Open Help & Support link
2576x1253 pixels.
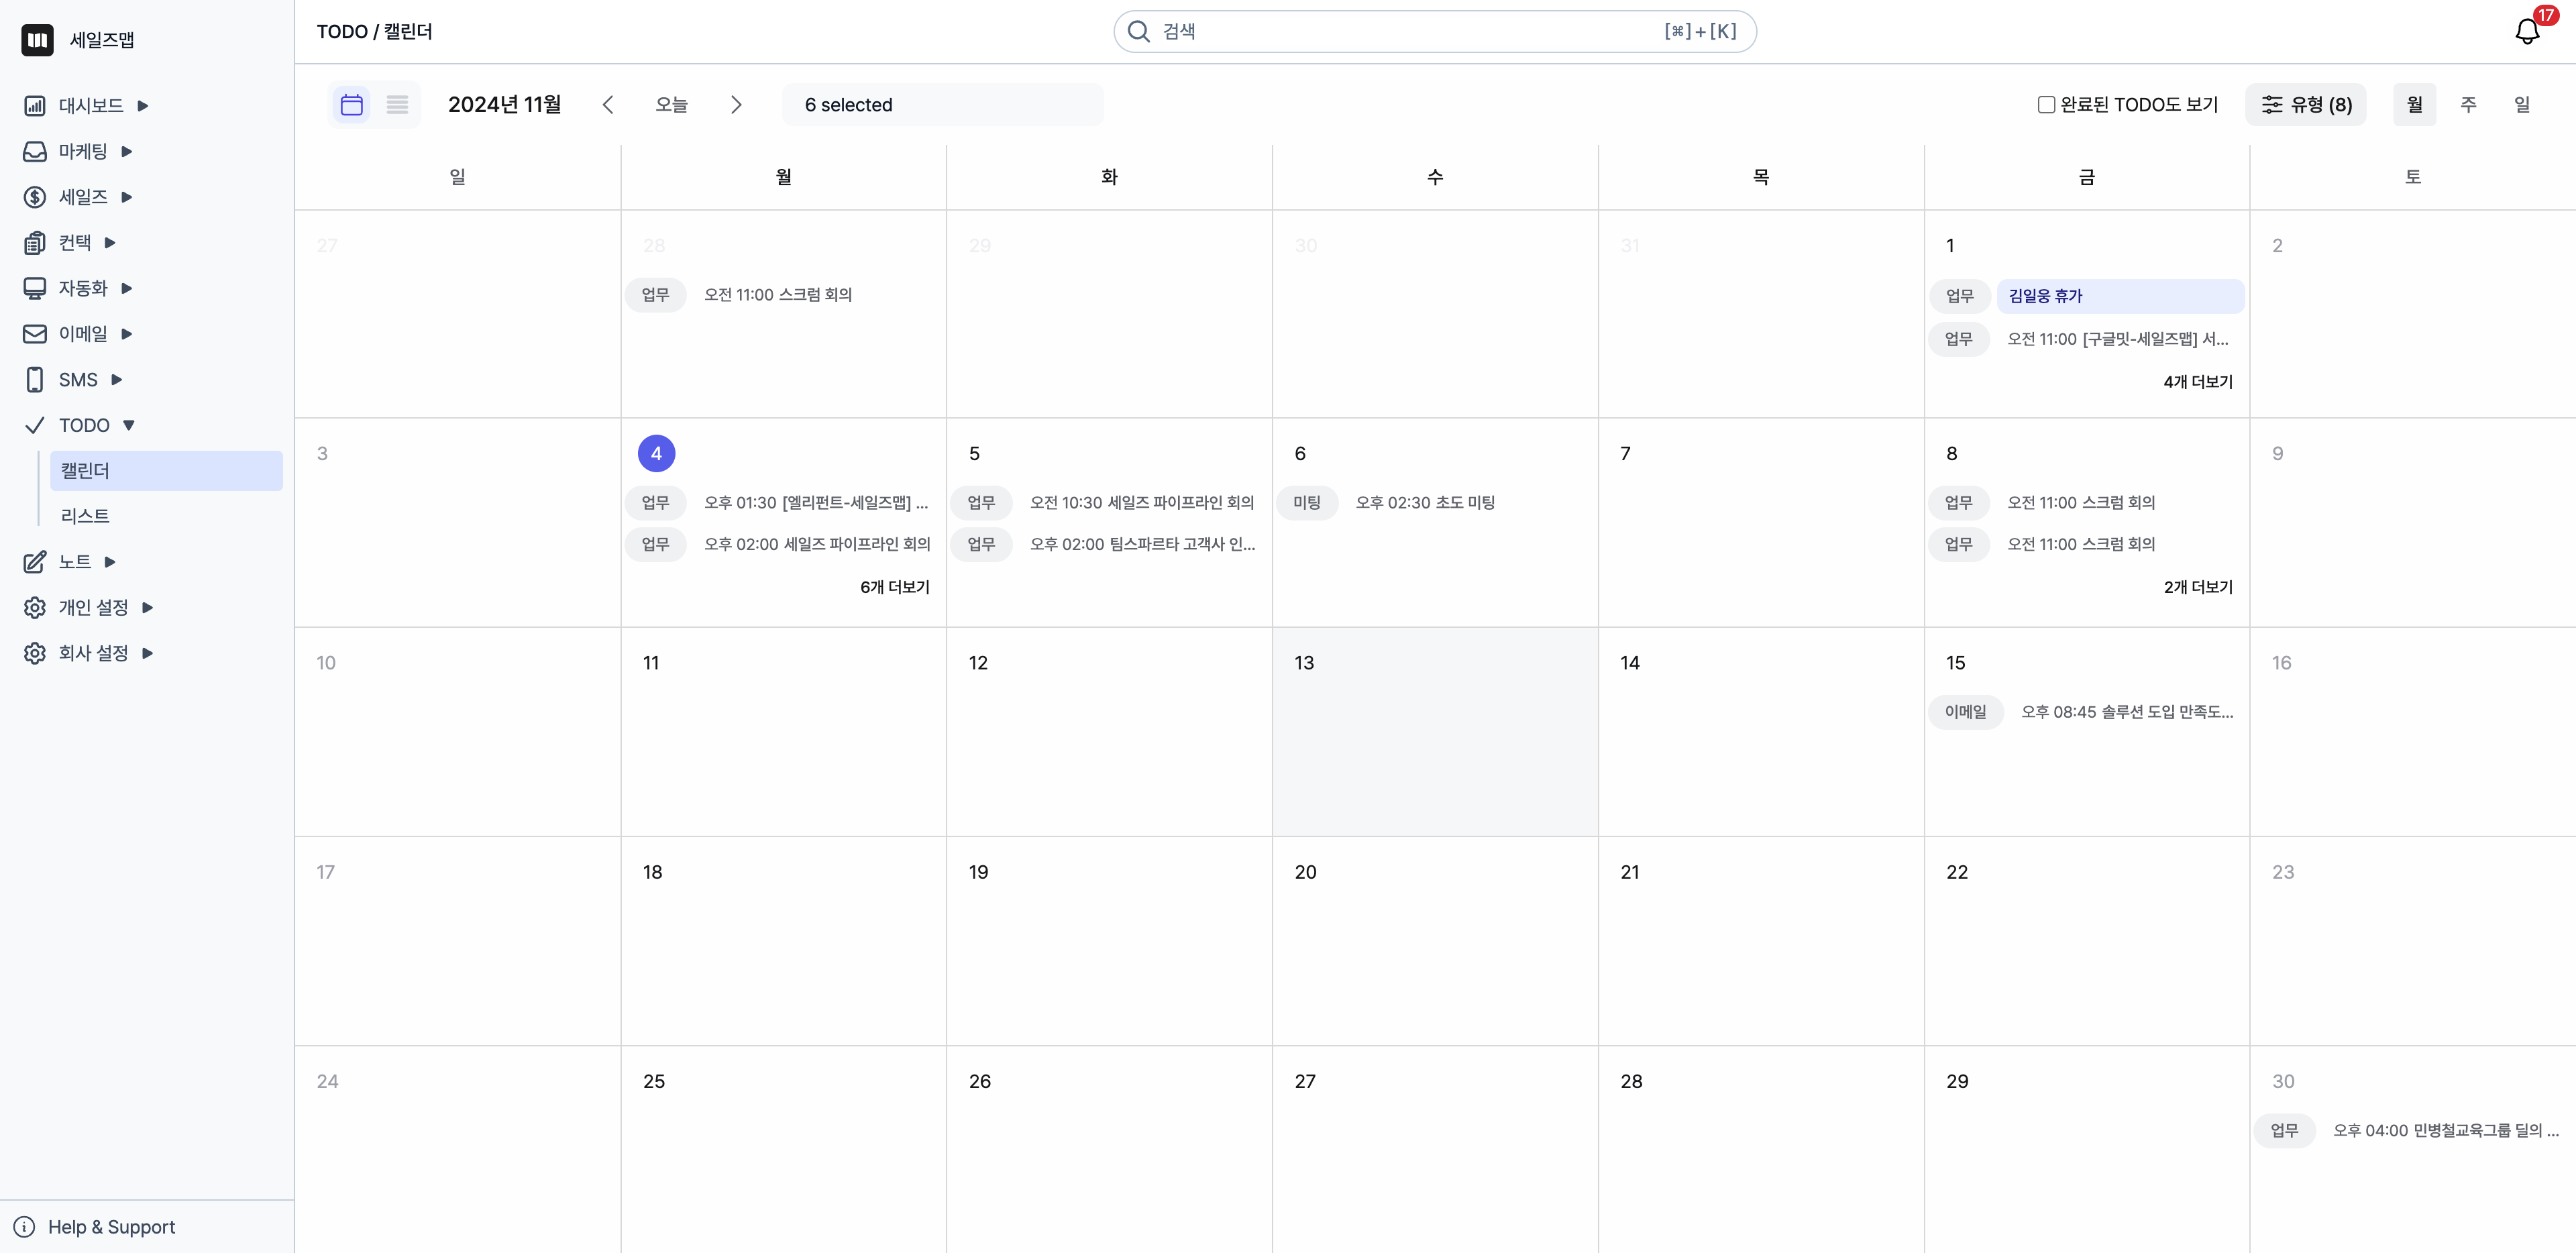tap(111, 1227)
